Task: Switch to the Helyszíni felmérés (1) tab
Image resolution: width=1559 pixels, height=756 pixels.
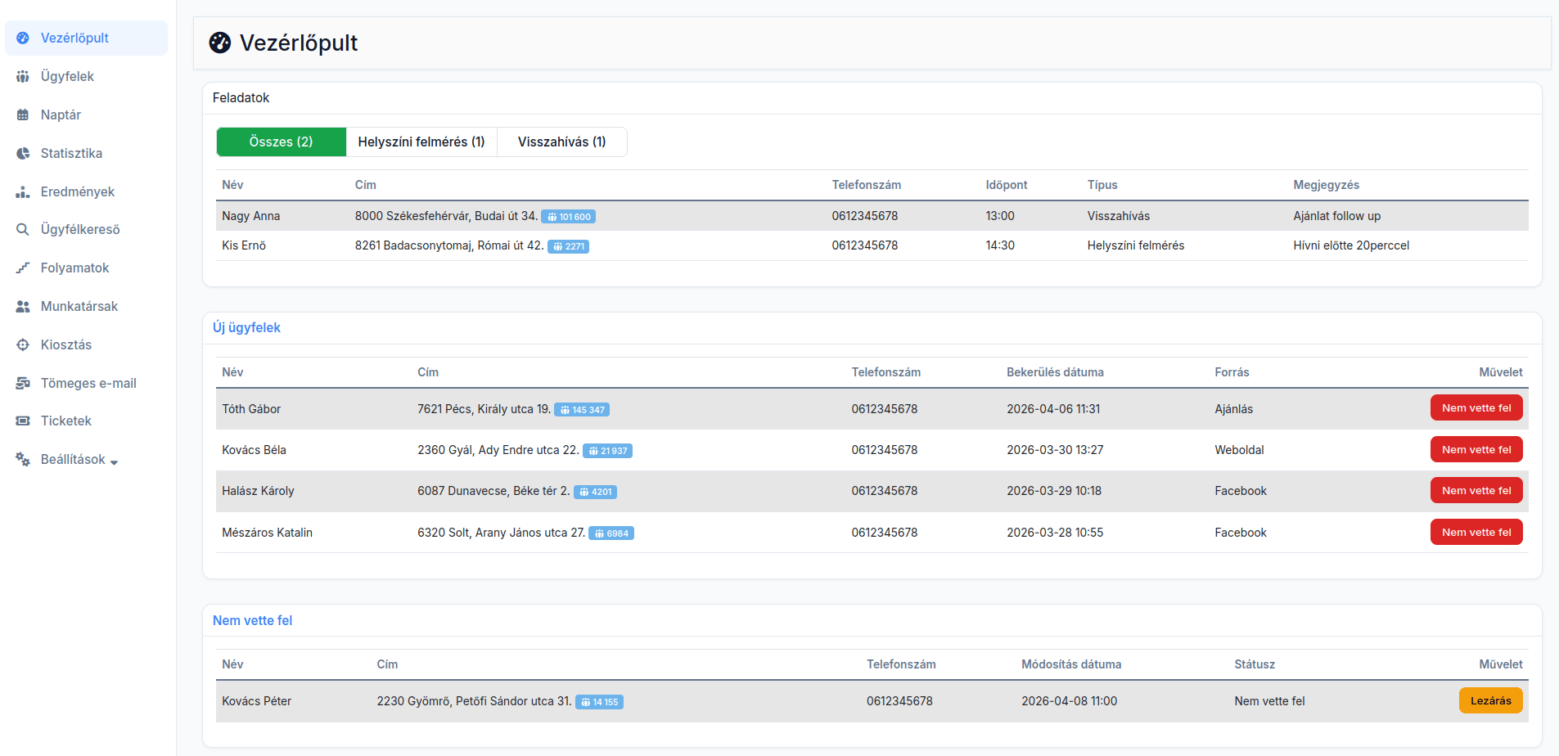Action: click(x=421, y=142)
